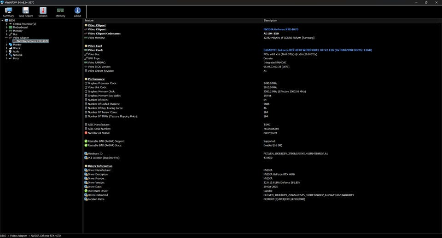Click the Save Report floppy icon
Image resolution: width=442 pixels, height=238 pixels.
pyautogui.click(x=26, y=11)
